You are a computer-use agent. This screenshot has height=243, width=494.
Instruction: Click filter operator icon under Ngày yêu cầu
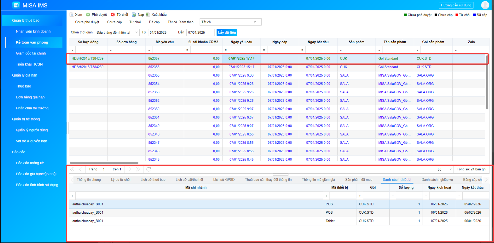226,50
